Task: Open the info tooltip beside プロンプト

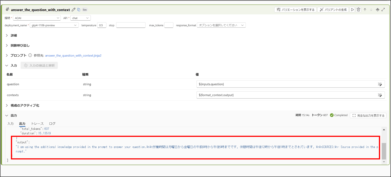Action: pyautogui.click(x=30, y=55)
